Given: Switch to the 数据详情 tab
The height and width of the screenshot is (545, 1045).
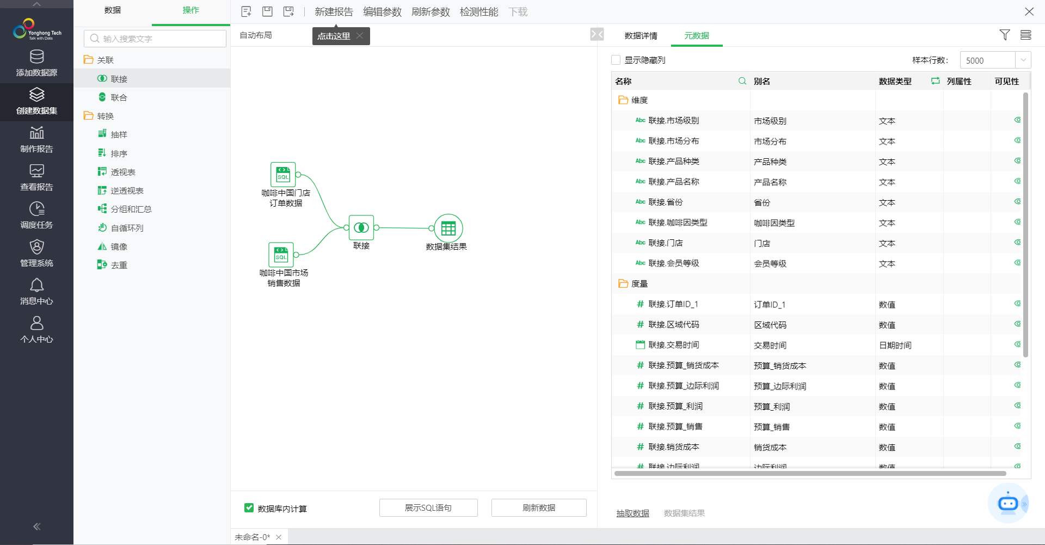Looking at the screenshot, I should [641, 35].
